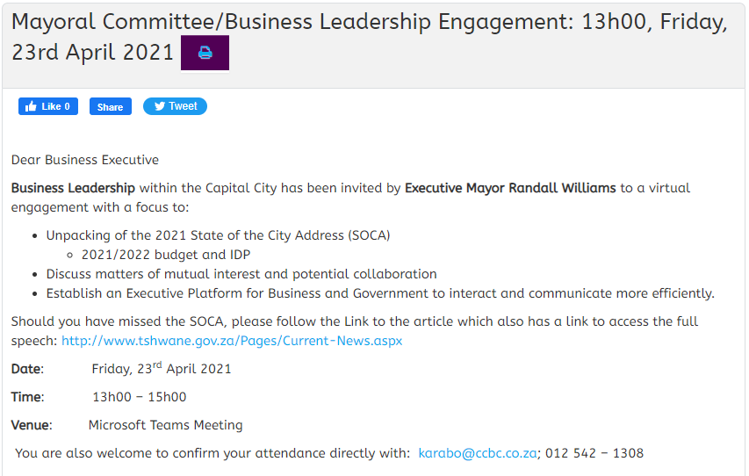Click the bold 'Time' label
Screen dimensions: 749x476
(26, 397)
